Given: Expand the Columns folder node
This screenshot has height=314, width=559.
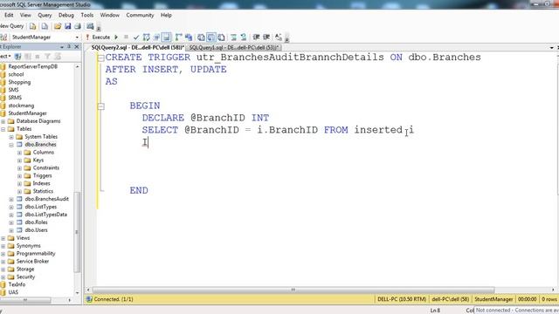Looking at the screenshot, I should coord(19,153).
